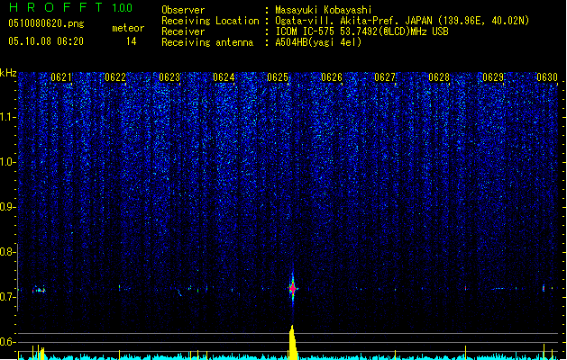Click the 0.6 kHz axis label
Image resolution: width=567 pixels, height=360 pixels.
7,342
